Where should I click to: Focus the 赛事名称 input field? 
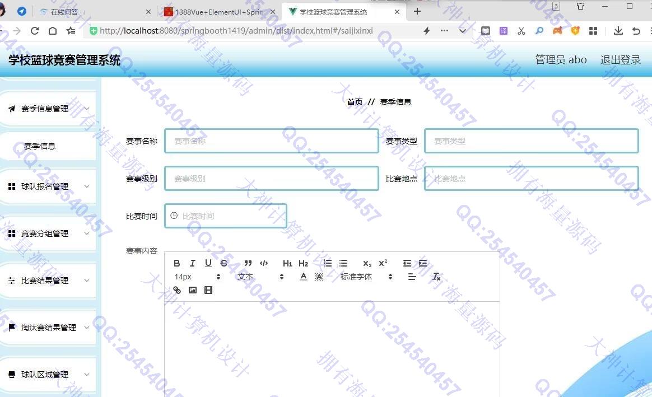(272, 141)
